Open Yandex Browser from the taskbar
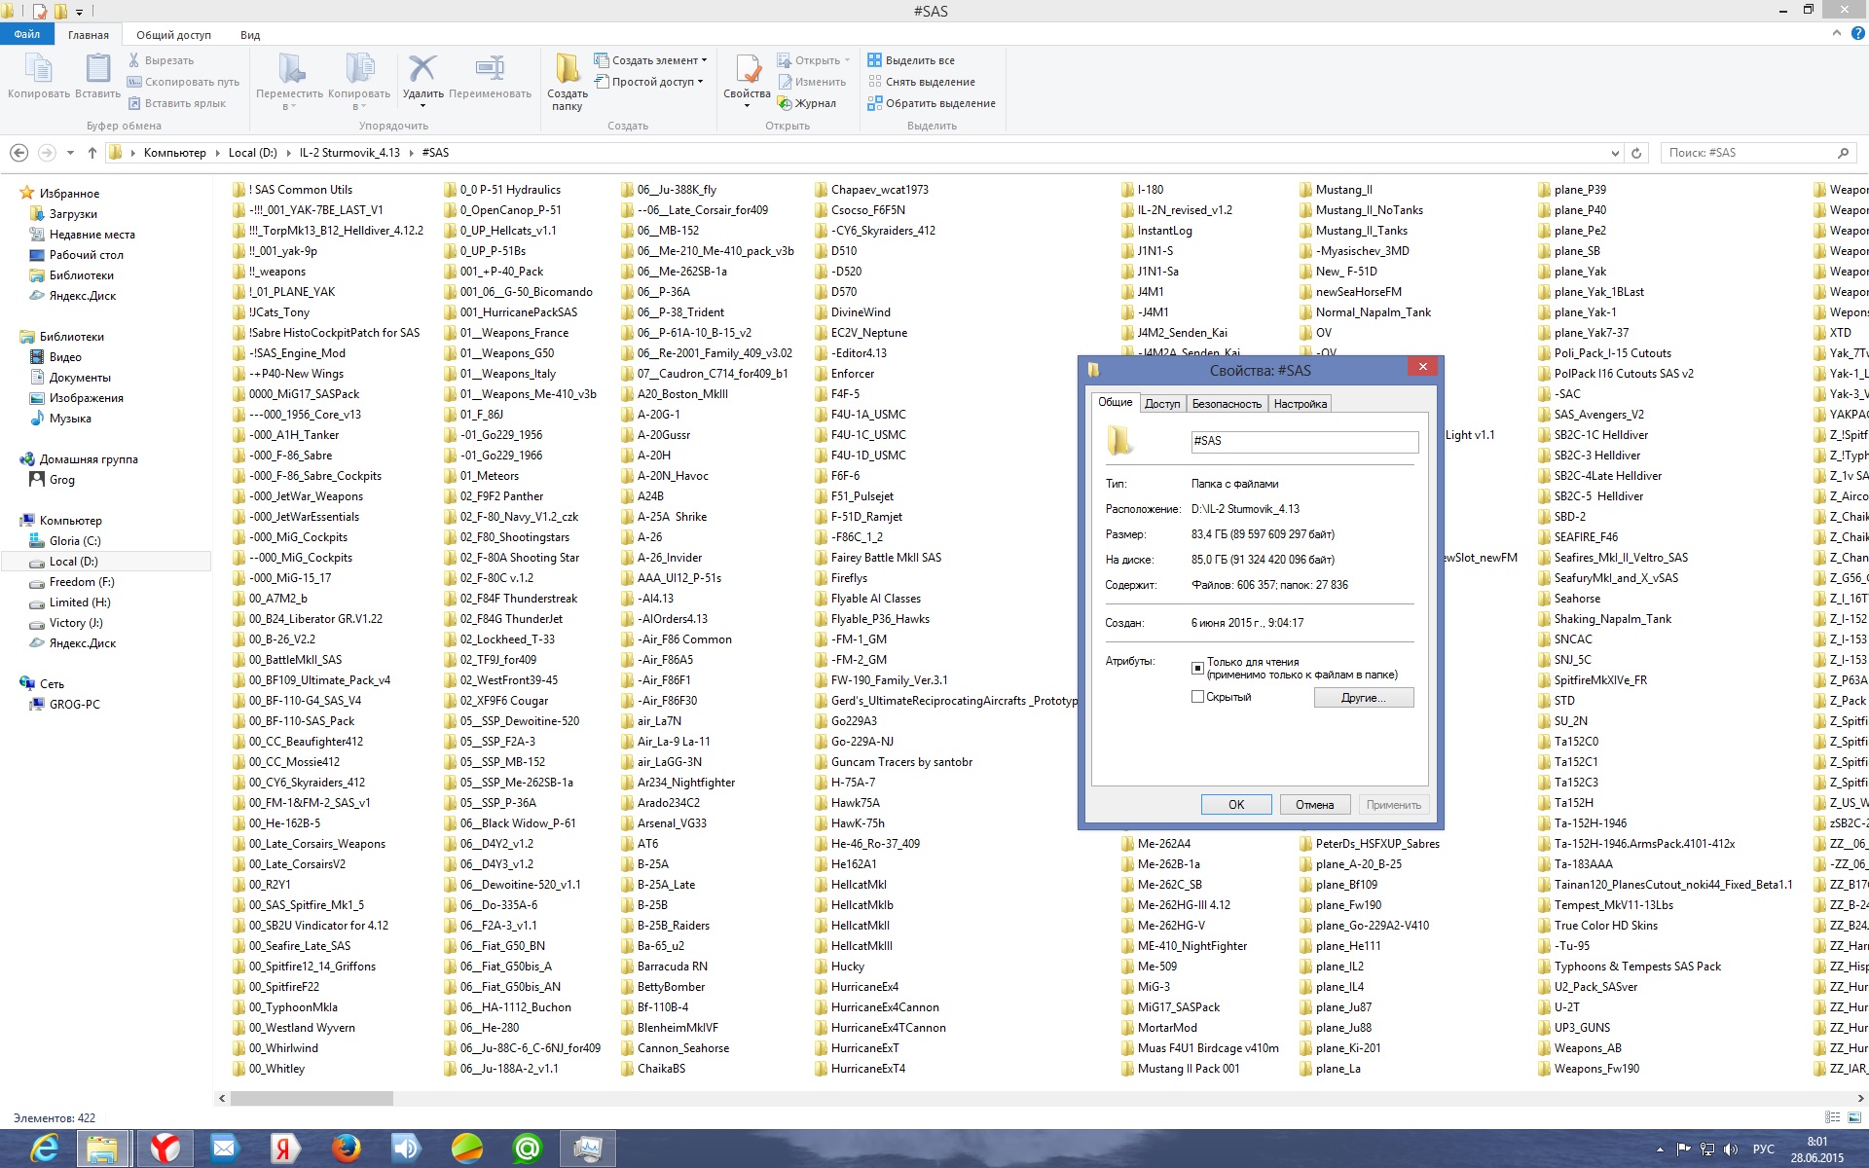The image size is (1869, 1168). [165, 1149]
